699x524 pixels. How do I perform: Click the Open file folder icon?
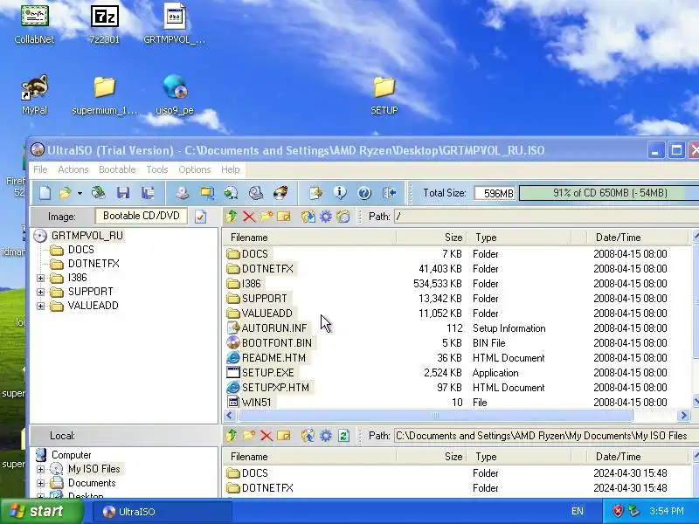tap(65, 193)
